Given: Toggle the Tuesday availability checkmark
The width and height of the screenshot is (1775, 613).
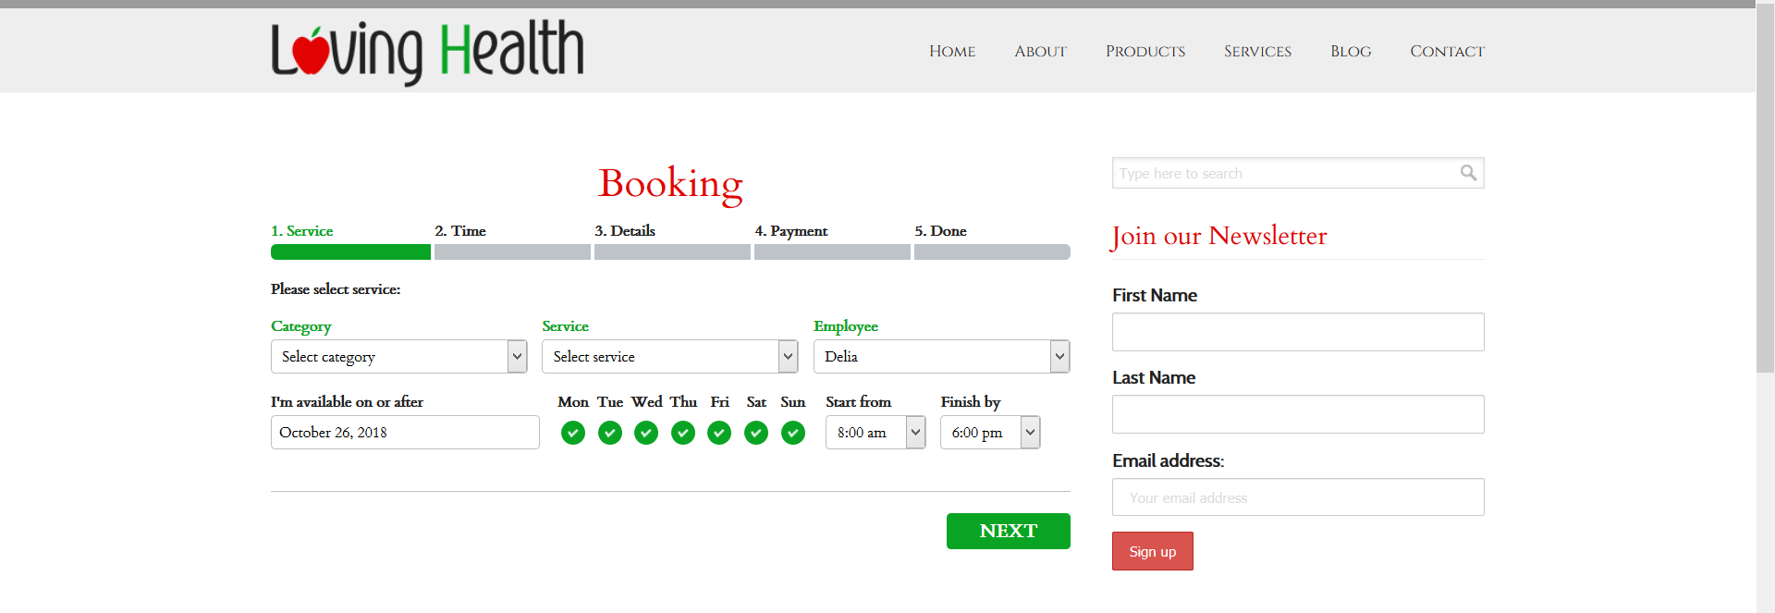Looking at the screenshot, I should [610, 433].
